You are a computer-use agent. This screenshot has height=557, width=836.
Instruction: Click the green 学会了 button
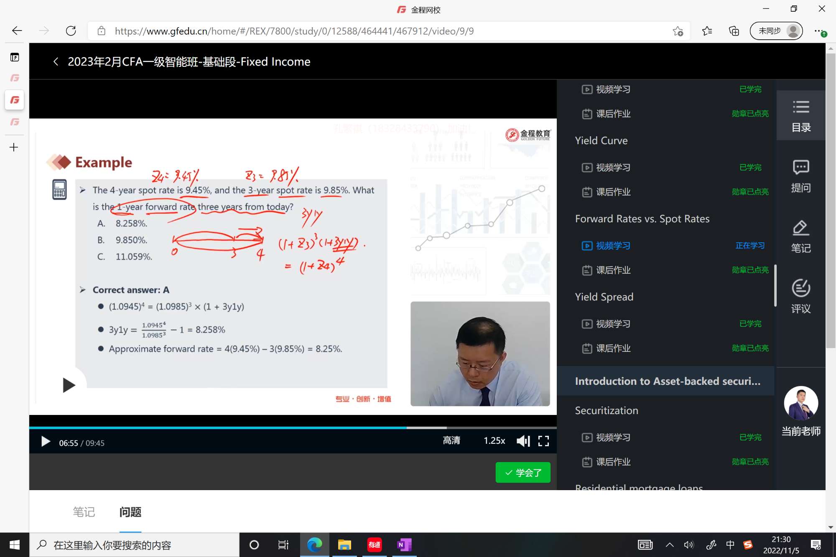pyautogui.click(x=522, y=473)
